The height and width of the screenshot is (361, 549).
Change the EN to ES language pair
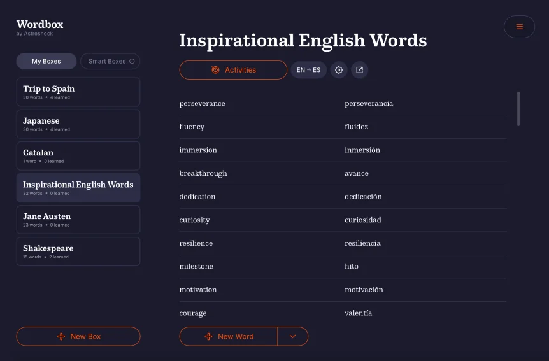(308, 70)
